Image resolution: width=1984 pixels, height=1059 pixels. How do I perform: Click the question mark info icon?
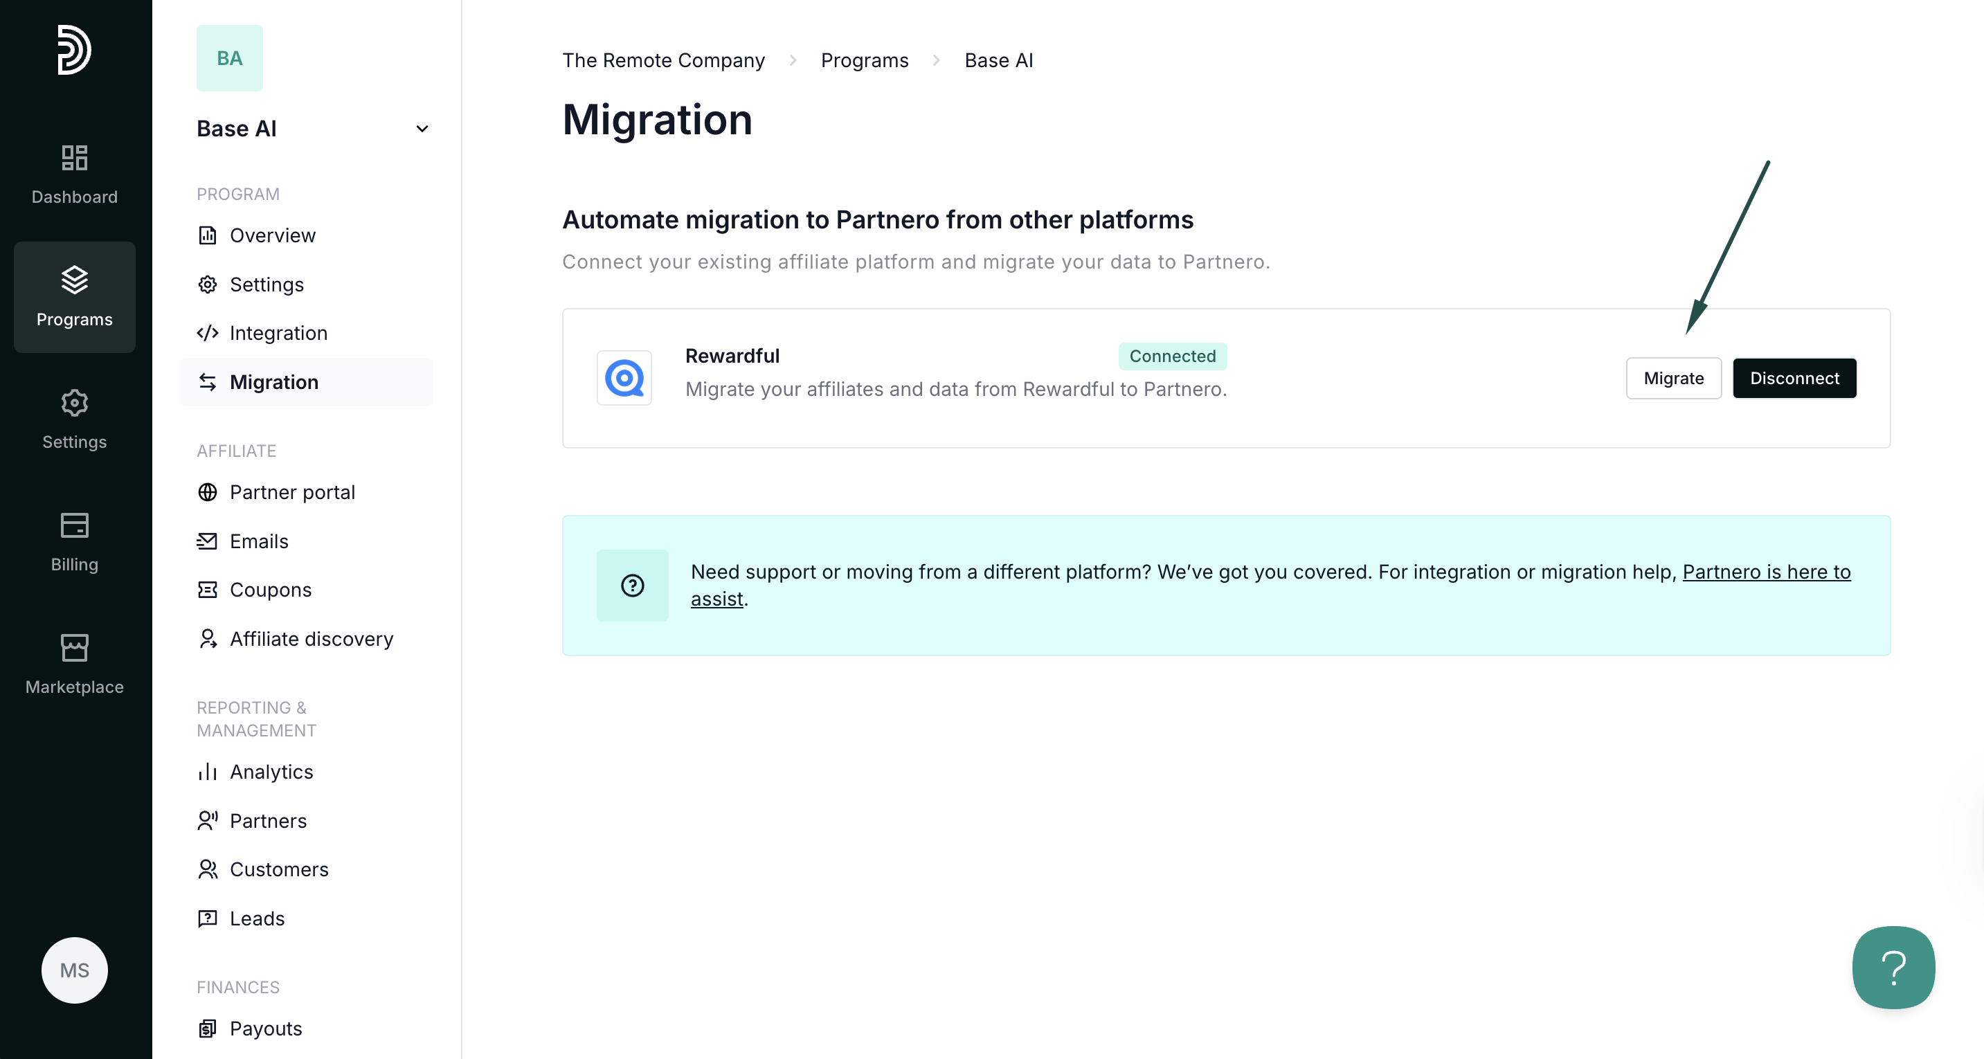coord(632,586)
